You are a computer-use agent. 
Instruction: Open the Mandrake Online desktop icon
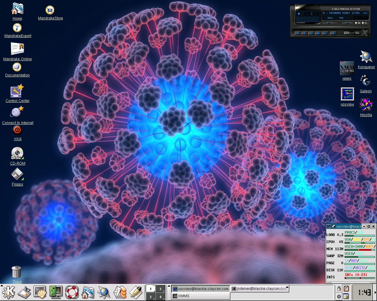click(17, 51)
